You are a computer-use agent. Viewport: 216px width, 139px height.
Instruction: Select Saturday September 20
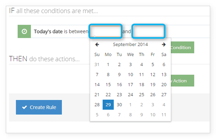point(164,85)
